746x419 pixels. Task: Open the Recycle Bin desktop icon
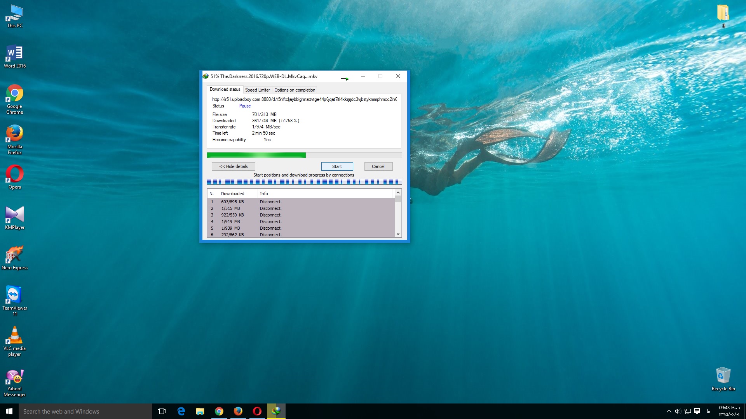[x=723, y=379]
